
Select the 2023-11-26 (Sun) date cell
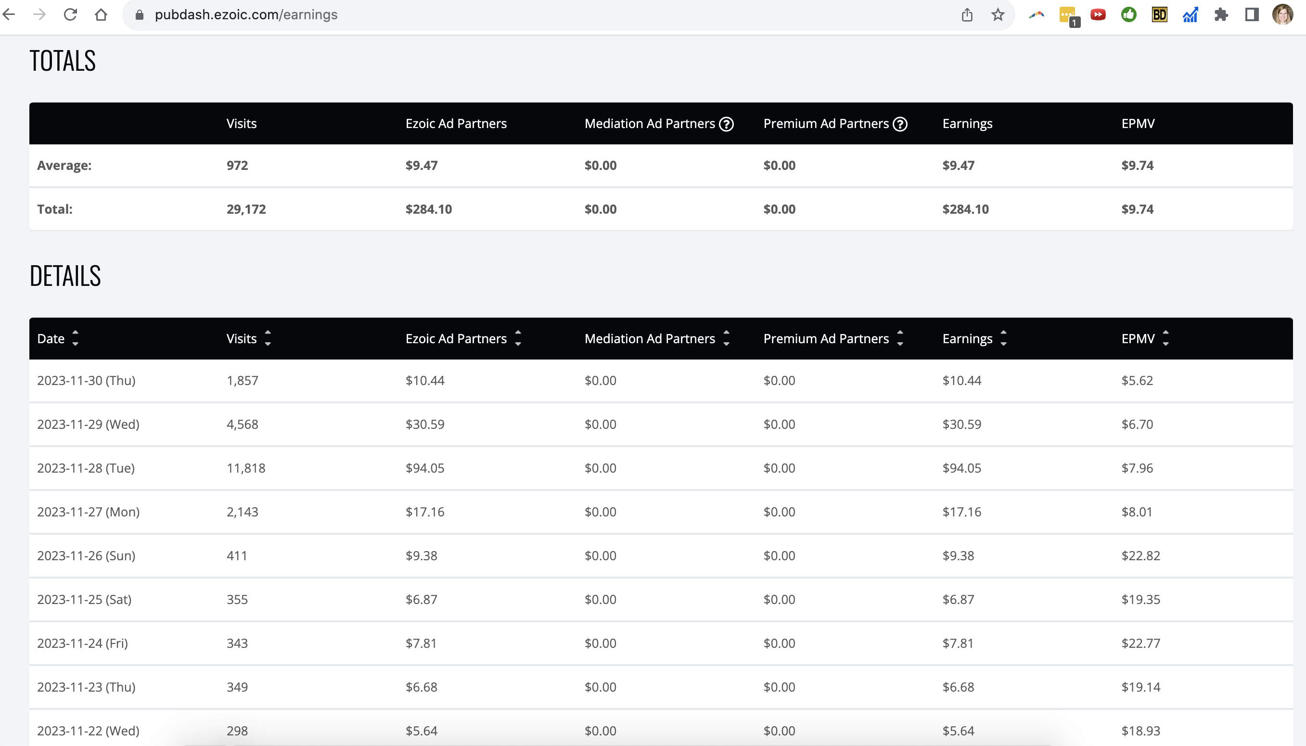point(86,555)
